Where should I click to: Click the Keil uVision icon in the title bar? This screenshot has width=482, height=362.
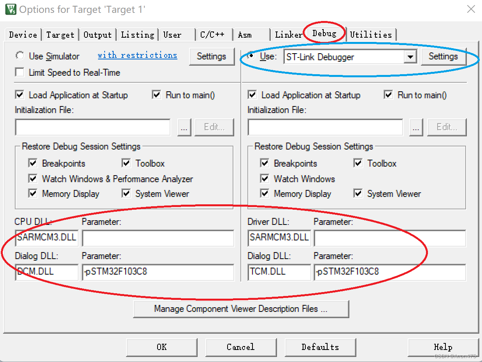point(11,9)
